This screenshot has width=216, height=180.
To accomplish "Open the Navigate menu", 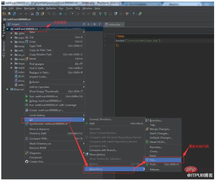I will click(x=29, y=9).
